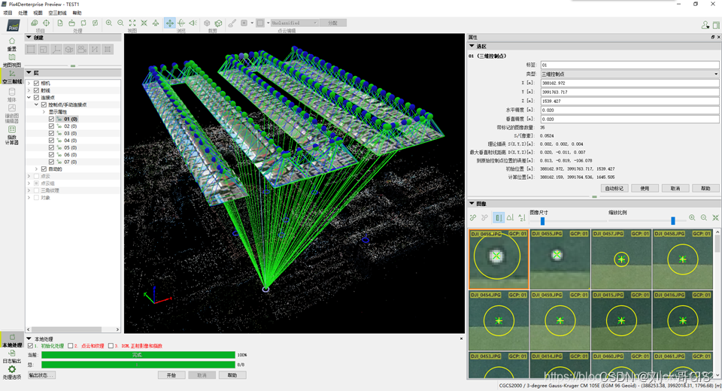Click zoom out icon in image panel
Viewport: 722px width, 391px height.
(x=704, y=218)
